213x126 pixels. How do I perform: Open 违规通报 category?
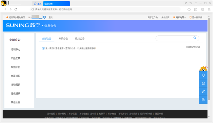(x=15, y=94)
